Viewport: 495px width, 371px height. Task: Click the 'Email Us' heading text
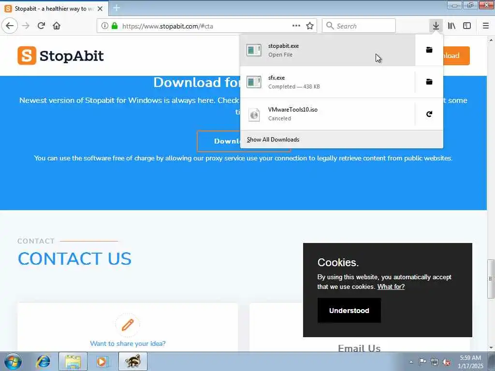(x=359, y=348)
